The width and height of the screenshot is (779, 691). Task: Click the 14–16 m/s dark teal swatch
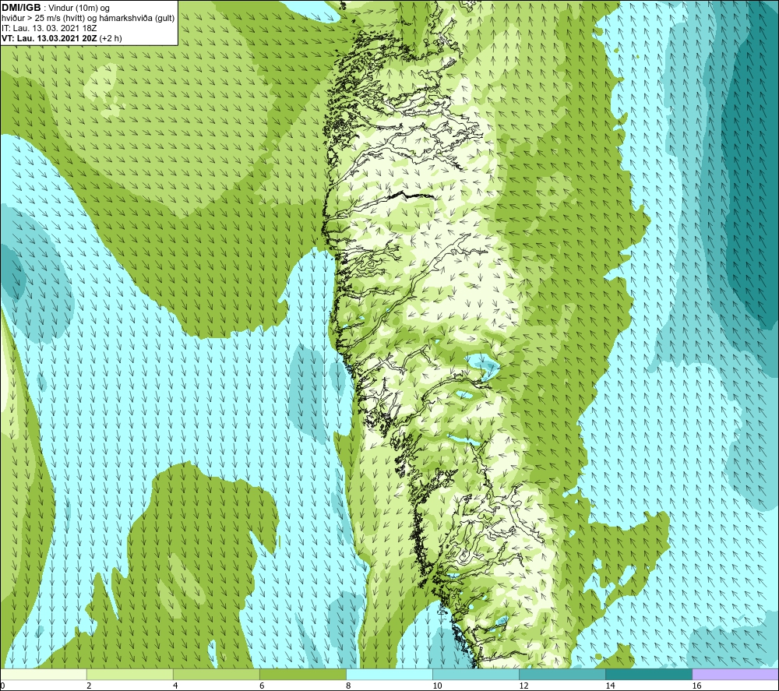pyautogui.click(x=648, y=674)
